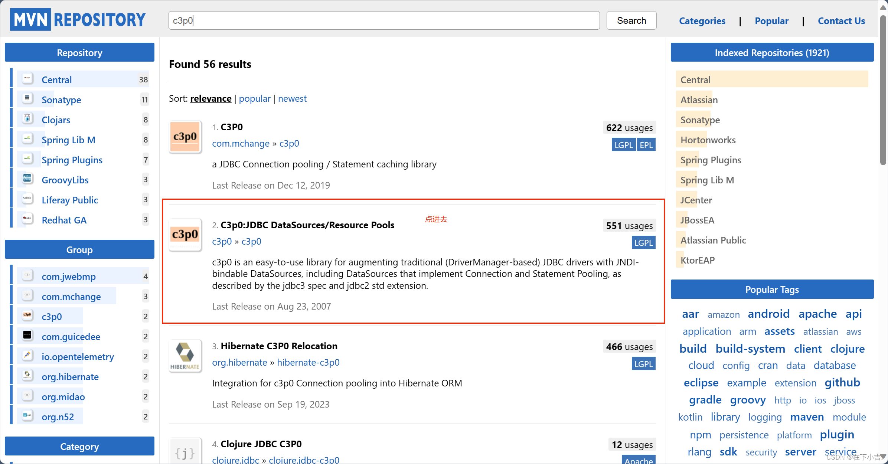The image size is (888, 464).
Task: Open the C3P0 result thumbnail logo
Action: (x=185, y=137)
